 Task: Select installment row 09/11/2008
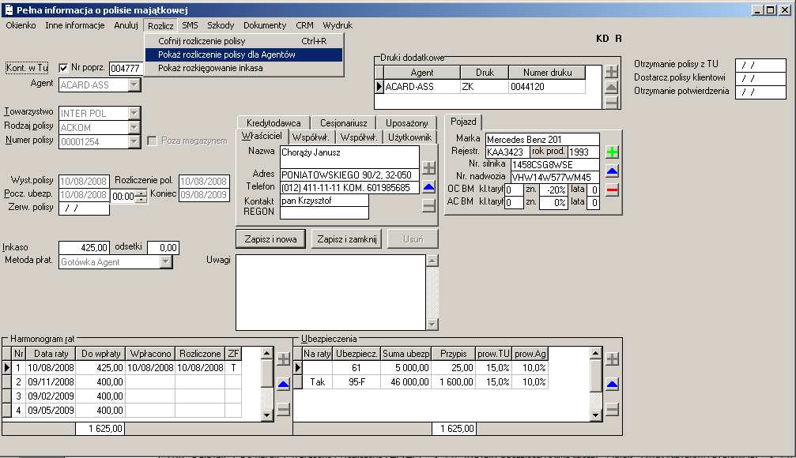(122, 382)
